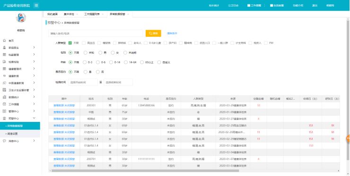Check the 贫困人口 checkbox
This screenshot has height=176, width=350.
pyautogui.click(x=196, y=43)
